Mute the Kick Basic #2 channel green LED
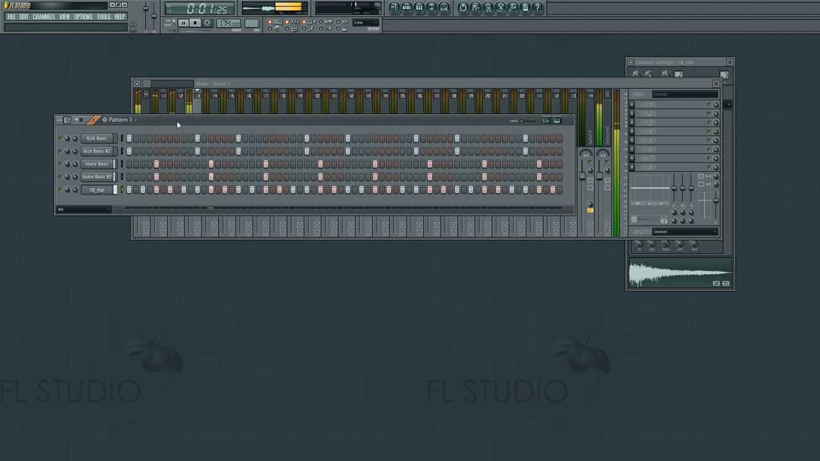This screenshot has height=461, width=820. [x=60, y=151]
